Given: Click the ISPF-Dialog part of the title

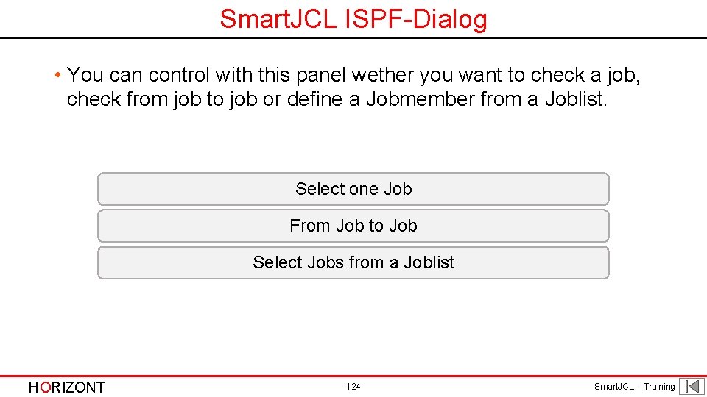Looking at the screenshot, I should click(416, 20).
